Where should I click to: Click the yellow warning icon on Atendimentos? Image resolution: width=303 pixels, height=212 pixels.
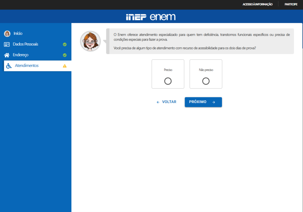[x=65, y=66]
